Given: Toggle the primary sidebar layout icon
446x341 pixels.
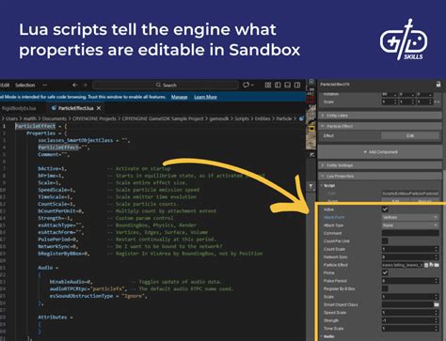Looking at the screenshot, I should click(x=278, y=85).
